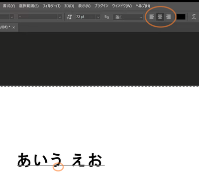Viewport: 199px width, 184px height.
Task: Open the フィルター(T) menu
Action: point(52,6)
